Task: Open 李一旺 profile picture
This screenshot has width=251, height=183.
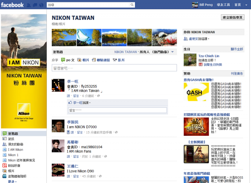Action: 58,85
